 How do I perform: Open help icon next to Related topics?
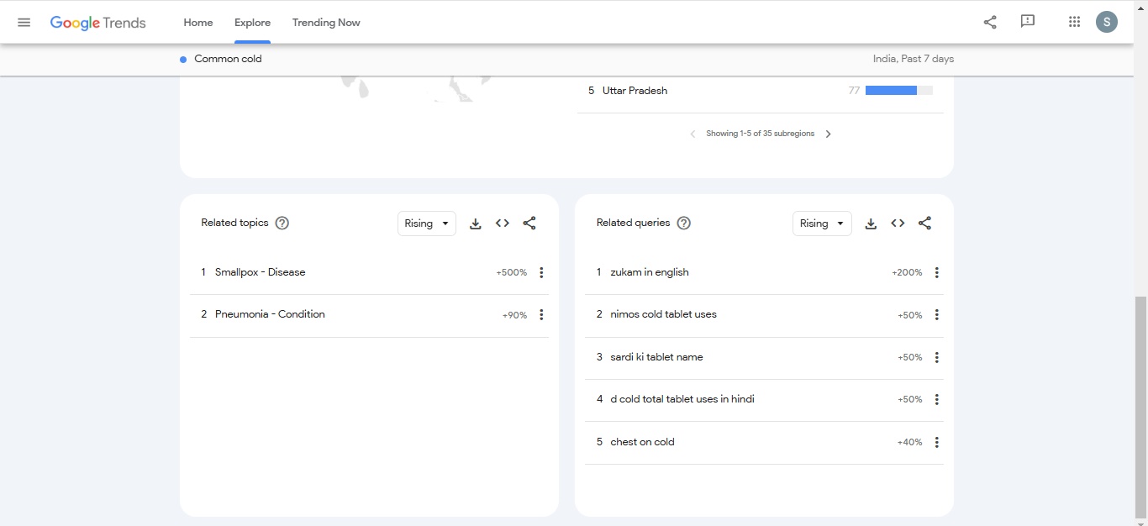coord(282,224)
